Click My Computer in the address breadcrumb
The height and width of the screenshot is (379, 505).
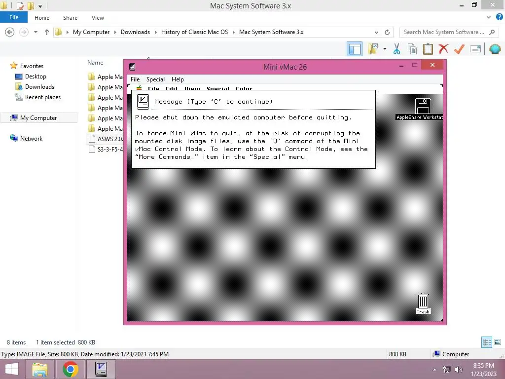[91, 32]
